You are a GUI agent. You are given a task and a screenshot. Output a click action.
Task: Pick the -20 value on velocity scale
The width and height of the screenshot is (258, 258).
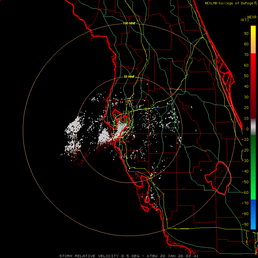[x=245, y=150]
